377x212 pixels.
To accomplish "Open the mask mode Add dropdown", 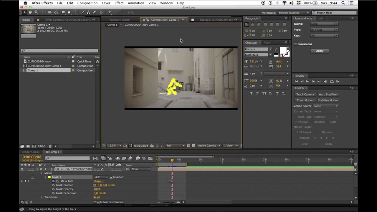I will tap(101, 177).
